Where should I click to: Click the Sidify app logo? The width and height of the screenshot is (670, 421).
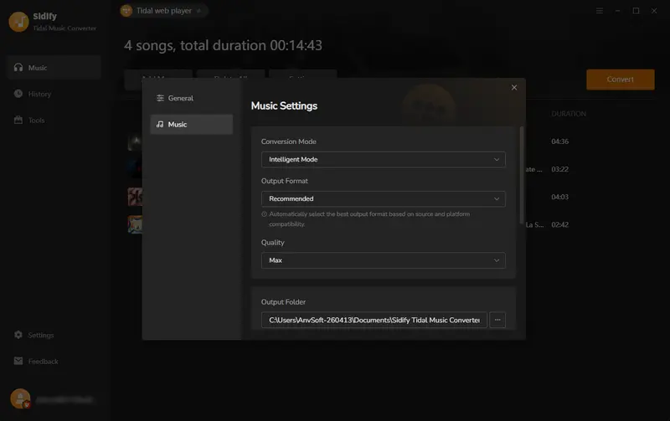(x=18, y=22)
